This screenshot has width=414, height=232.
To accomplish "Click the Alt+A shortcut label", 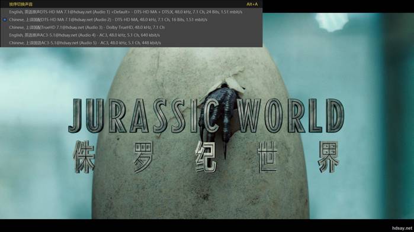I will 252,4.
